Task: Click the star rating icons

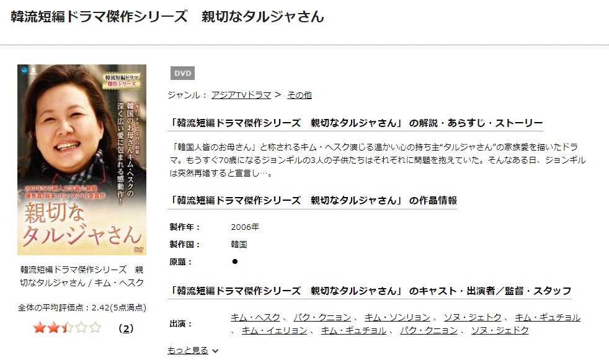Action: pos(68,328)
